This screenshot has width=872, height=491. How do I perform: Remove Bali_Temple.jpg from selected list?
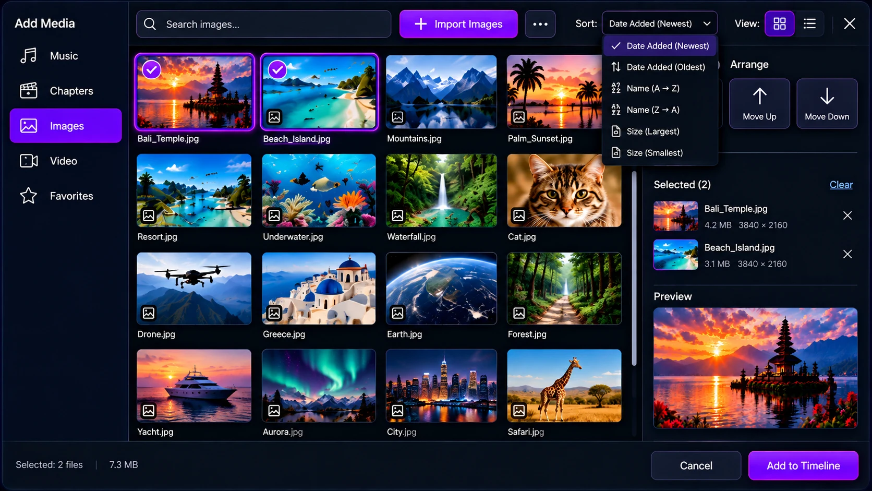tap(847, 215)
